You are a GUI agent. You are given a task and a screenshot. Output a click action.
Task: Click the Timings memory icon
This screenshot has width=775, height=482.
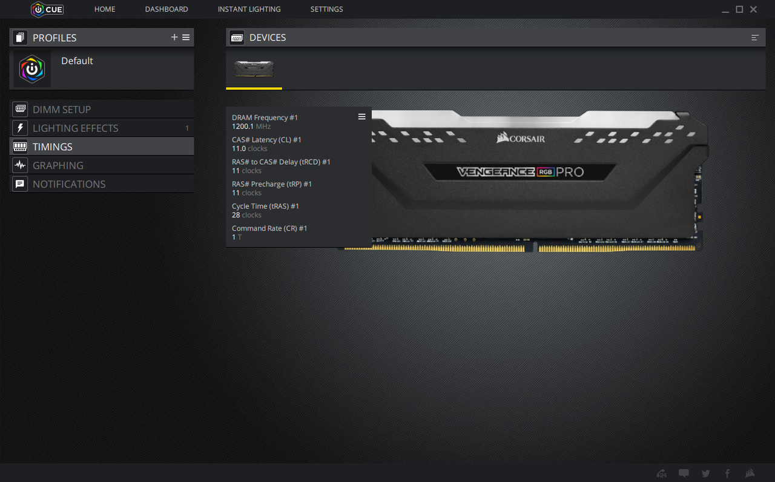[x=20, y=147]
